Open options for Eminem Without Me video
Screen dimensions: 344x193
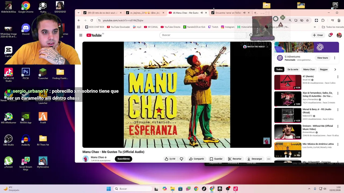tap(338, 126)
